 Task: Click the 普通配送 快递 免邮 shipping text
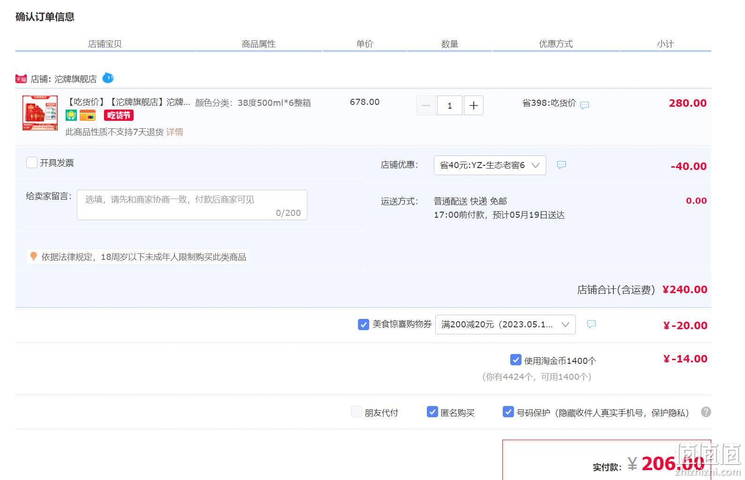tap(470, 201)
